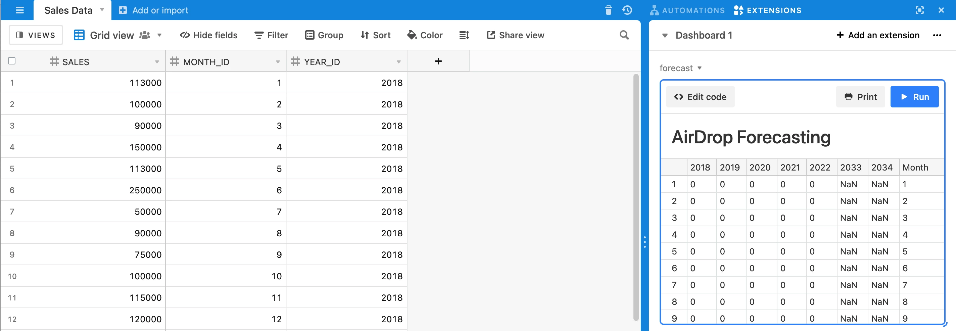Collapse the Dashboard 1 triangle
The image size is (956, 331).
(x=665, y=36)
